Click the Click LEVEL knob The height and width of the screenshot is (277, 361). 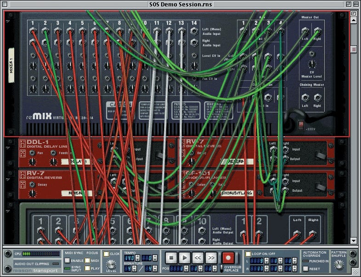(x=111, y=264)
